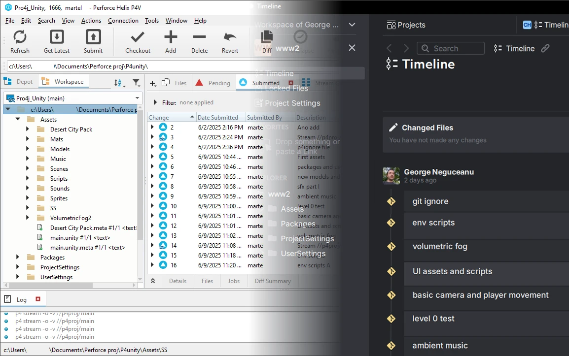Expand the Desert City Pack folder
569x356 pixels.
[x=28, y=129]
